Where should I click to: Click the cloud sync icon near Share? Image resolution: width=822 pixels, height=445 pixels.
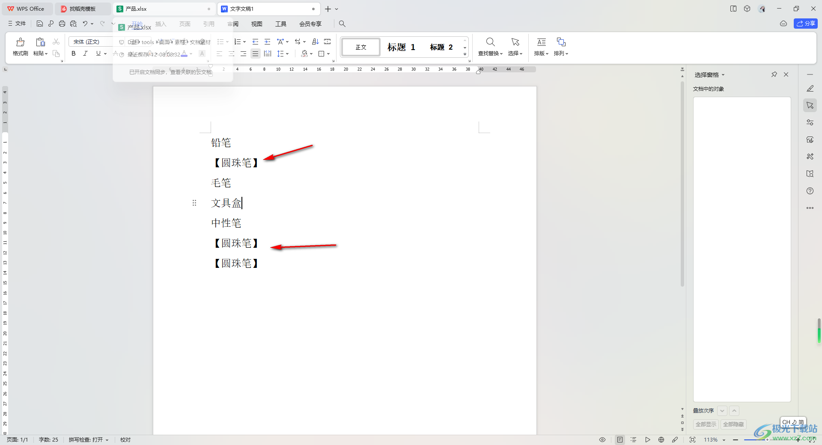pos(783,24)
